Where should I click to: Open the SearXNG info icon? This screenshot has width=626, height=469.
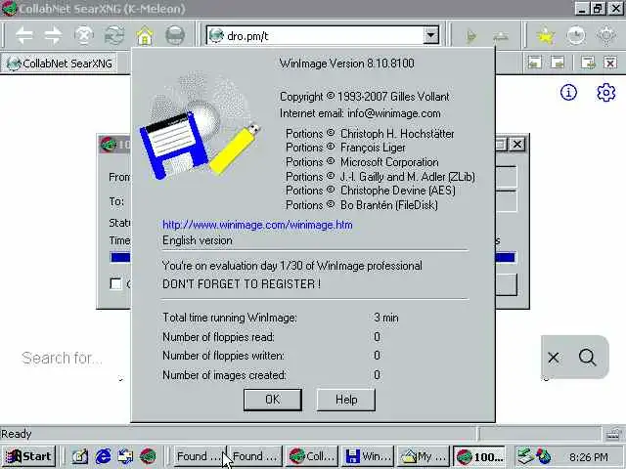click(568, 93)
